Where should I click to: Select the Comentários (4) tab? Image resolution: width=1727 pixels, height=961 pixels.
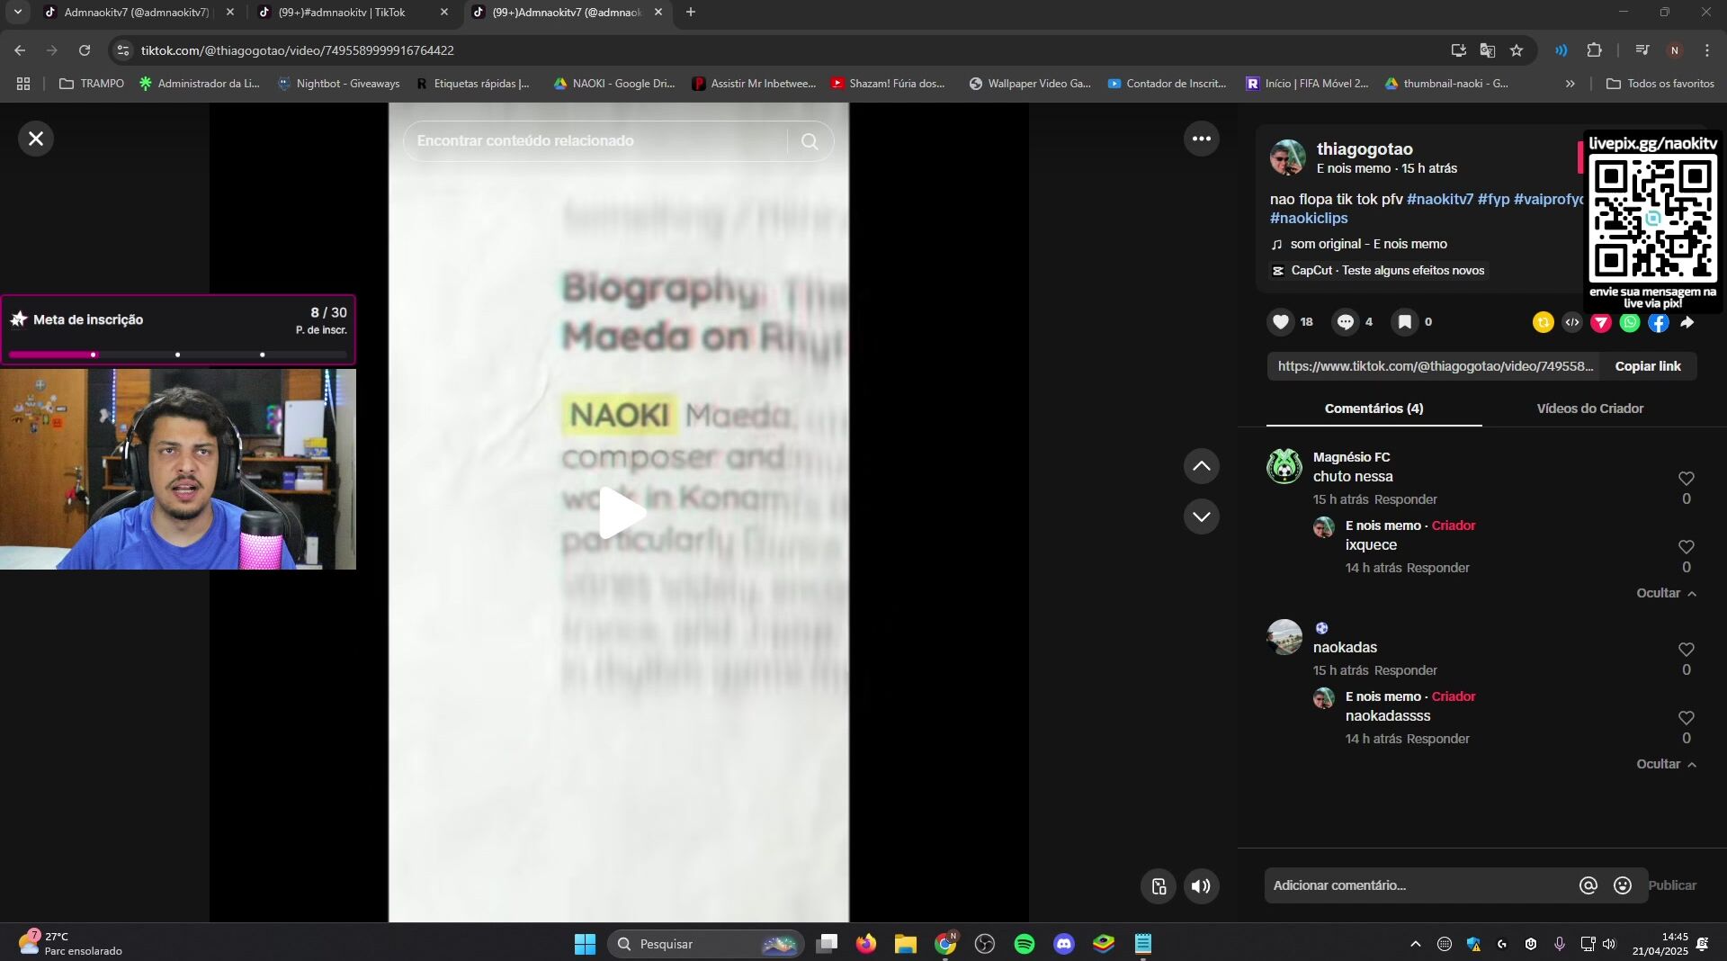1374,409
